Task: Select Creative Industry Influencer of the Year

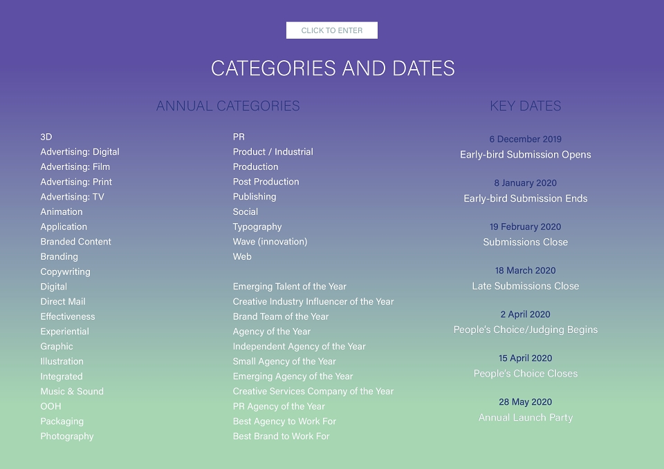Action: (x=313, y=302)
